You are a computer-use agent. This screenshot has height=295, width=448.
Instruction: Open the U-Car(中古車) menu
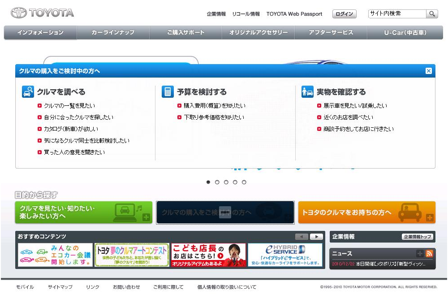tap(405, 32)
